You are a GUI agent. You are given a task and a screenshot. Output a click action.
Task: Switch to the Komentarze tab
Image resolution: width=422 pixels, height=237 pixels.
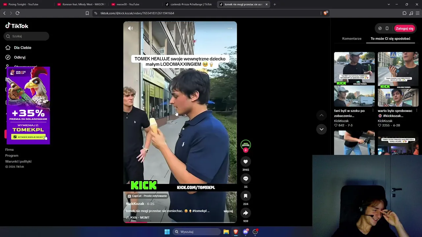coord(352,39)
